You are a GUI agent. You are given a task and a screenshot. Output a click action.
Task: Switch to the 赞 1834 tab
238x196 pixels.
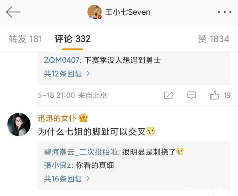tap(214, 39)
